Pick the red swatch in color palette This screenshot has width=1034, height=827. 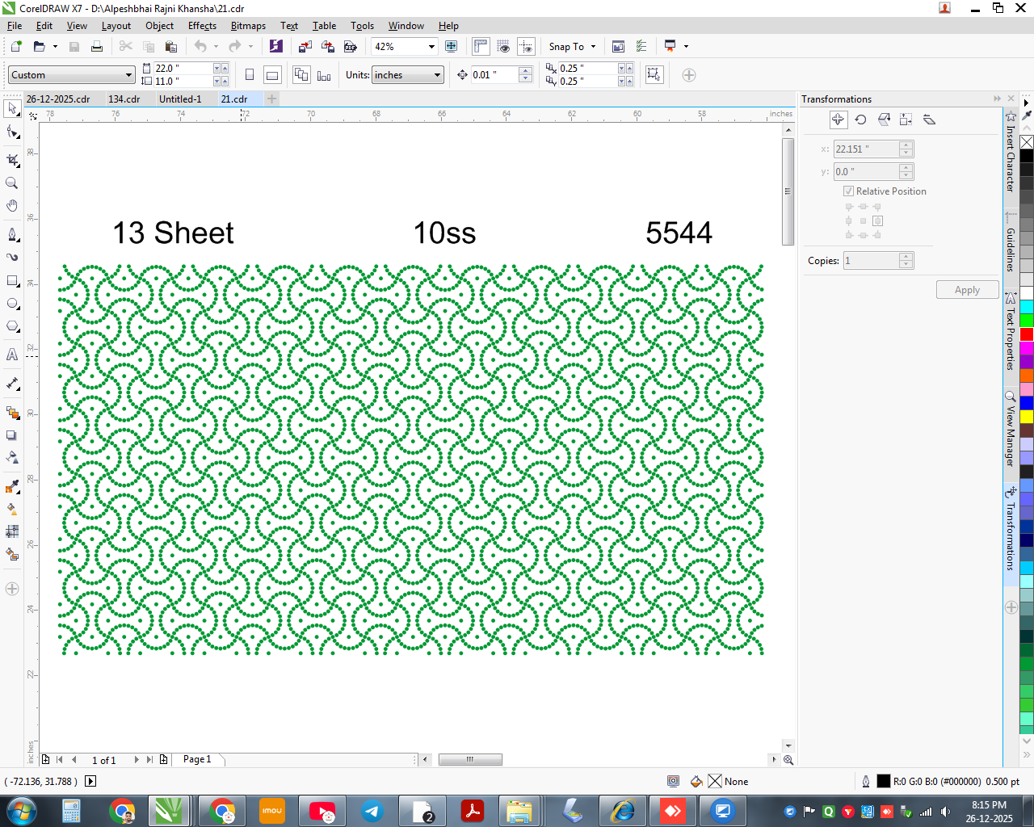click(x=1027, y=334)
